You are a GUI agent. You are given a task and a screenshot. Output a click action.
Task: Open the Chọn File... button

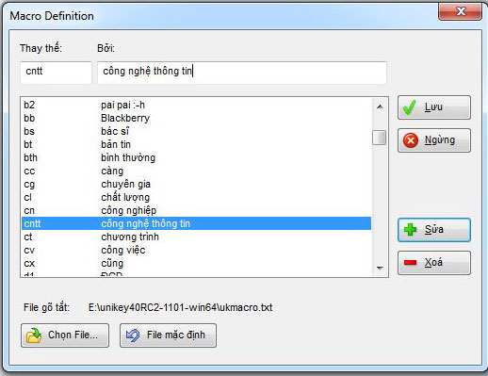coord(65,335)
